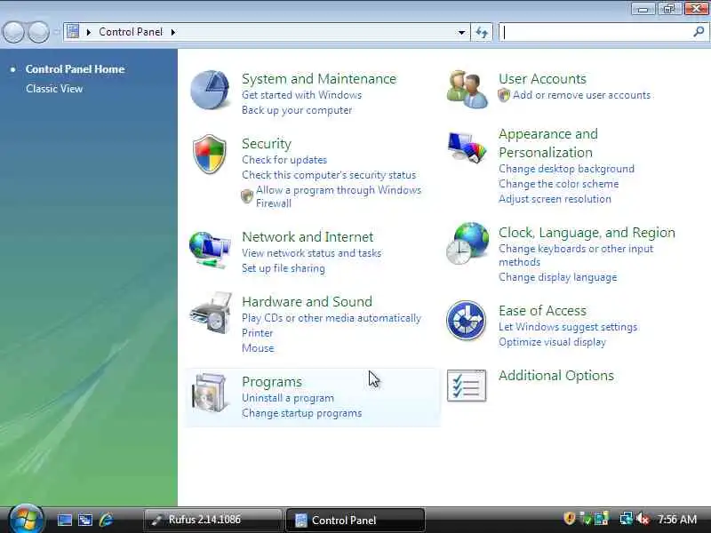The width and height of the screenshot is (711, 533).
Task: Open the Programs heading
Action: (272, 382)
